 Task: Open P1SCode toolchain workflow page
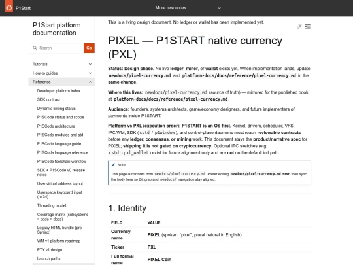pyautogui.click(x=61, y=162)
